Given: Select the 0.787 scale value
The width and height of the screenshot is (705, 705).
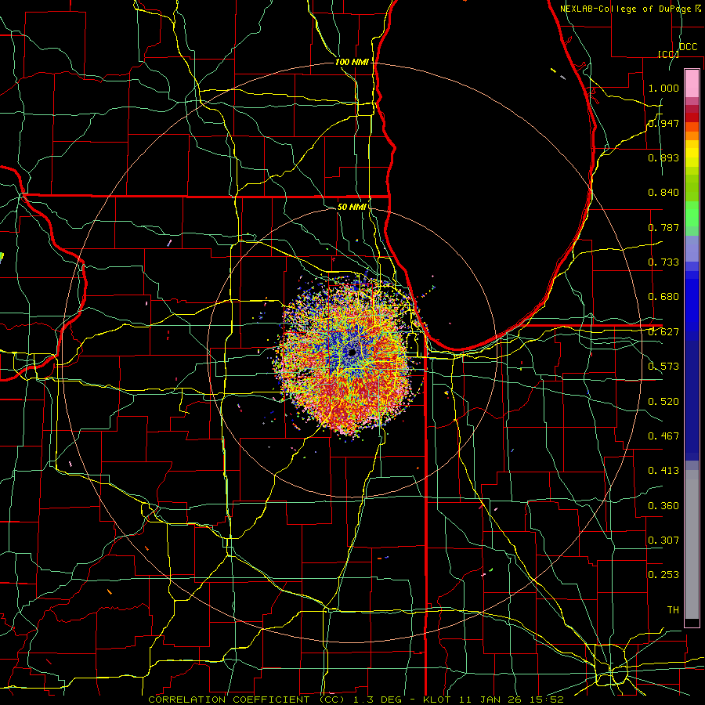Looking at the screenshot, I should [663, 227].
